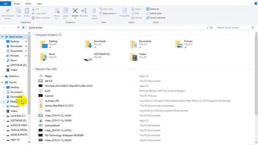The width and height of the screenshot is (258, 145).
Task: Expand the address bar history dropdown
Action: [207, 28]
